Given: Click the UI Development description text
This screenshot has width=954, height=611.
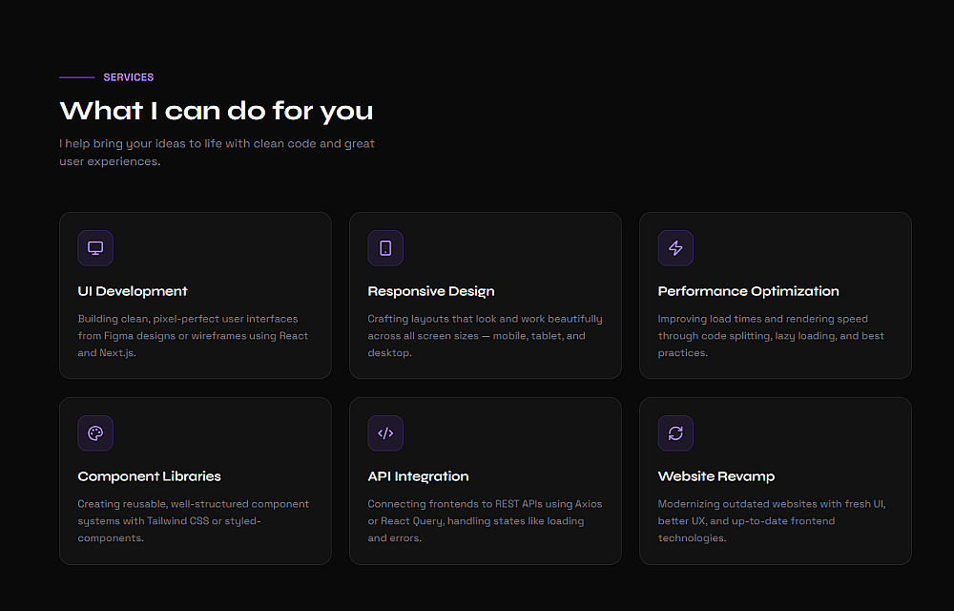Looking at the screenshot, I should tap(193, 336).
